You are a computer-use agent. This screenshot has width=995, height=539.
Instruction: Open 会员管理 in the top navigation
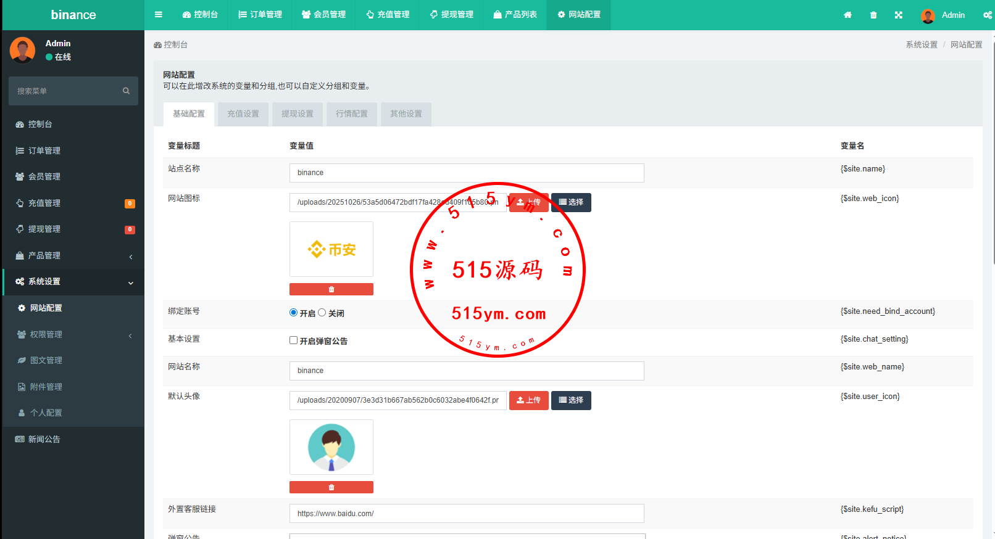323,15
